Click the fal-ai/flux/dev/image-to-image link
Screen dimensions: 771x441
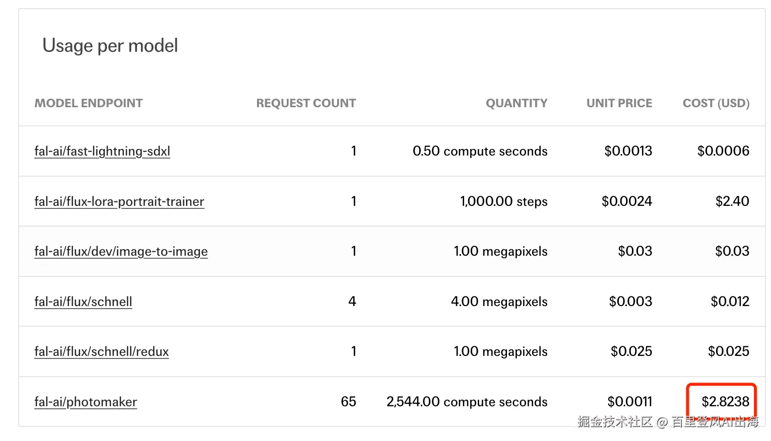tap(121, 251)
